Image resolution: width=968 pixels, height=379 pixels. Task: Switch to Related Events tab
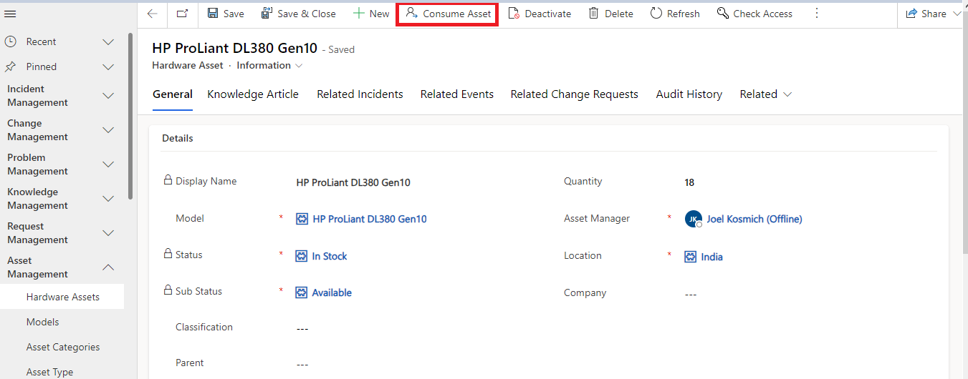click(457, 94)
